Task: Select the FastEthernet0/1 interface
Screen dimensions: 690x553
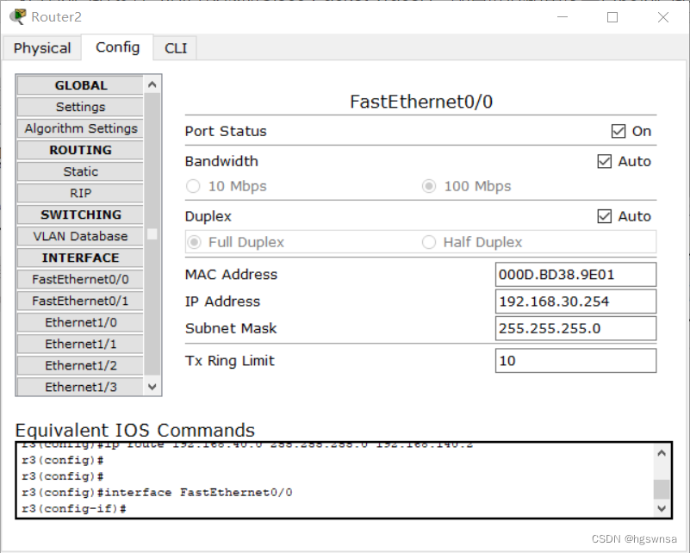Action: click(x=80, y=301)
